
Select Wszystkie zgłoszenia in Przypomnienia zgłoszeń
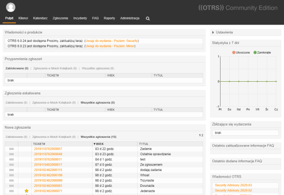tap(98, 68)
